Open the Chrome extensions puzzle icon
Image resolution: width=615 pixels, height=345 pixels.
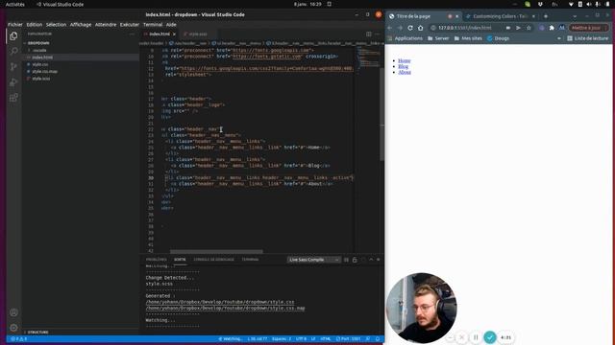click(x=552, y=28)
